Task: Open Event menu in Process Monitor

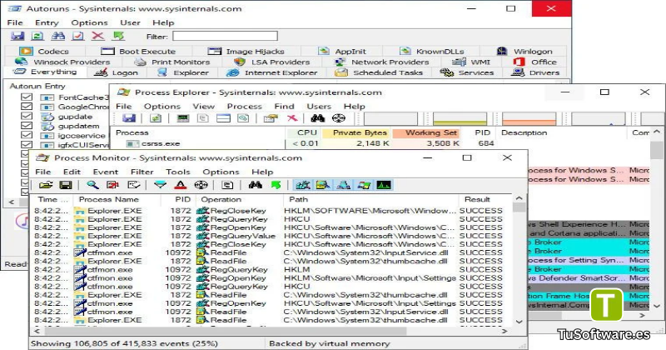Action: point(106,172)
